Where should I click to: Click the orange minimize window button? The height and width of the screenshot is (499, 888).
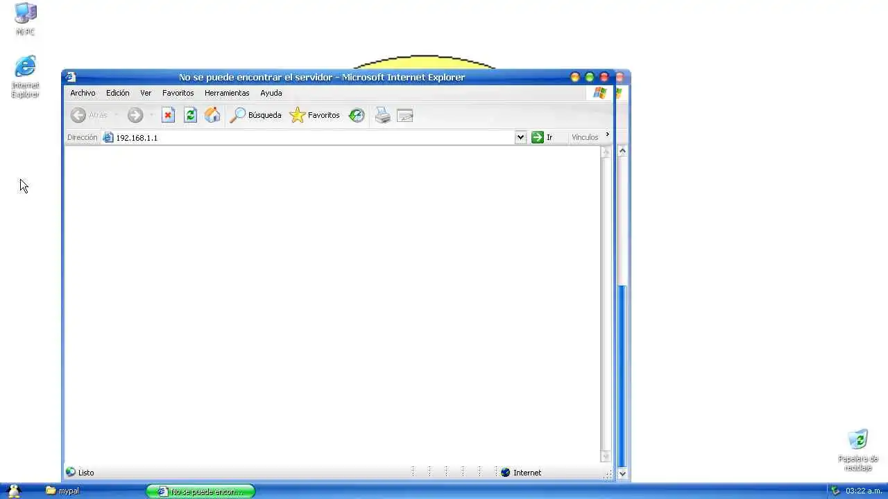575,77
